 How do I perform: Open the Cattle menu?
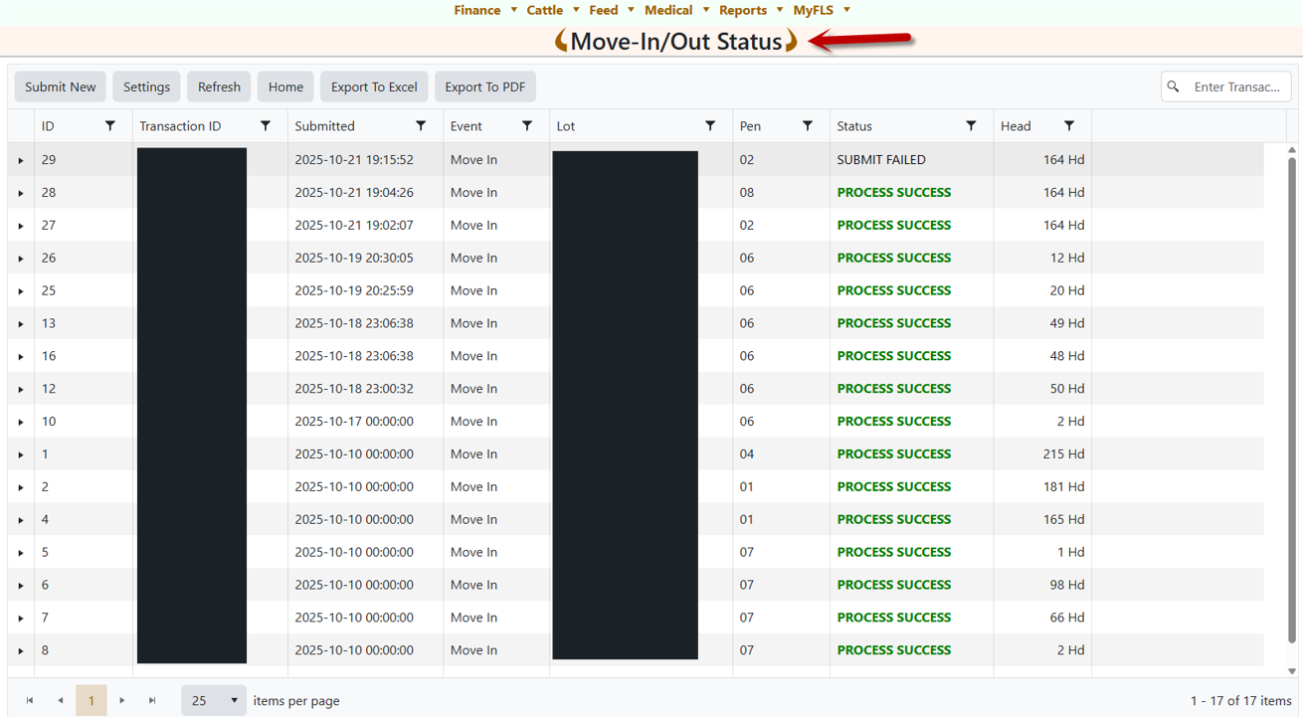tap(552, 10)
